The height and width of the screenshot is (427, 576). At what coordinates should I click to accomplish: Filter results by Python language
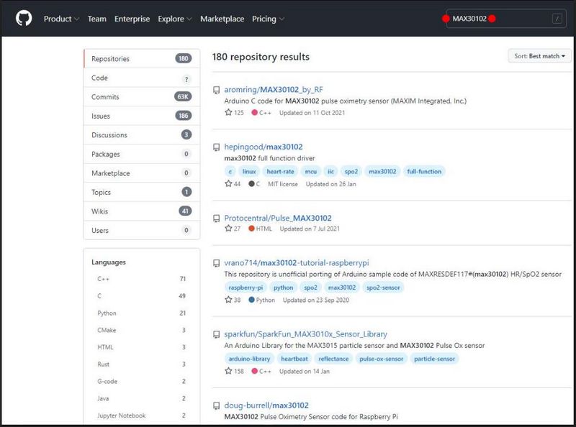pyautogui.click(x=142, y=313)
